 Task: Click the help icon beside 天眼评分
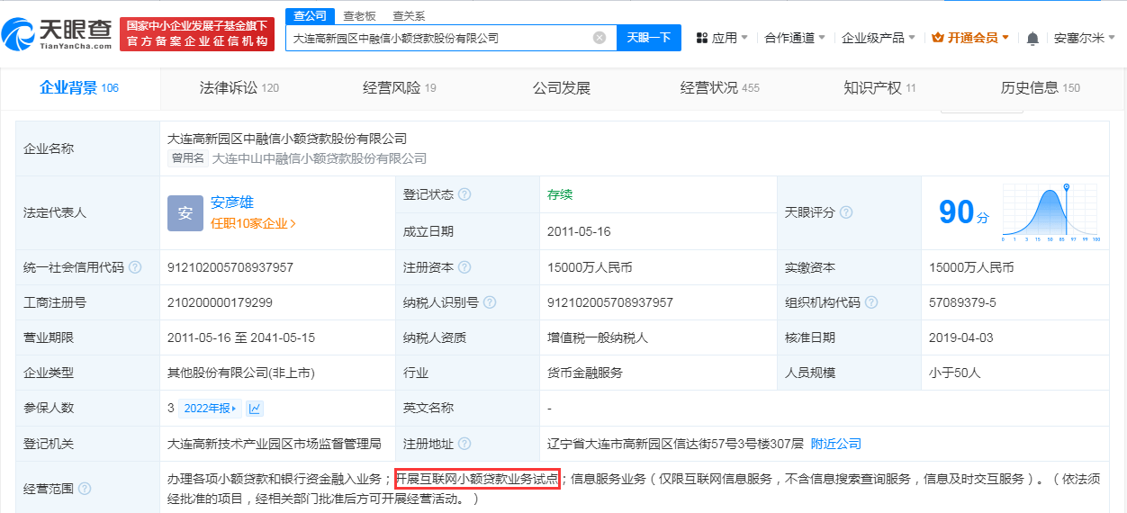coord(846,212)
